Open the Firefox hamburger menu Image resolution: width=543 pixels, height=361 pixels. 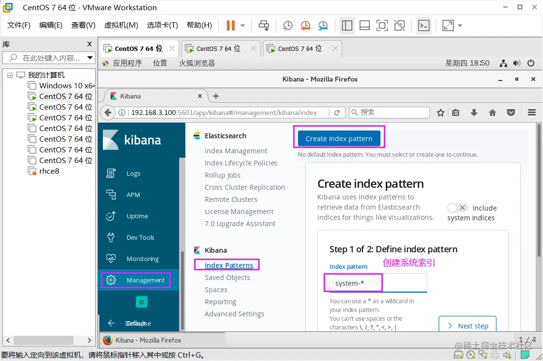click(x=532, y=113)
